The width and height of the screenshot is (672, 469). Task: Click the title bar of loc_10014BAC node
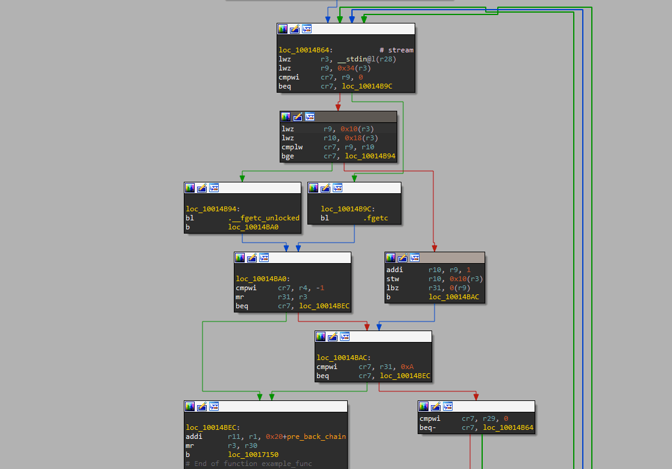click(386, 337)
